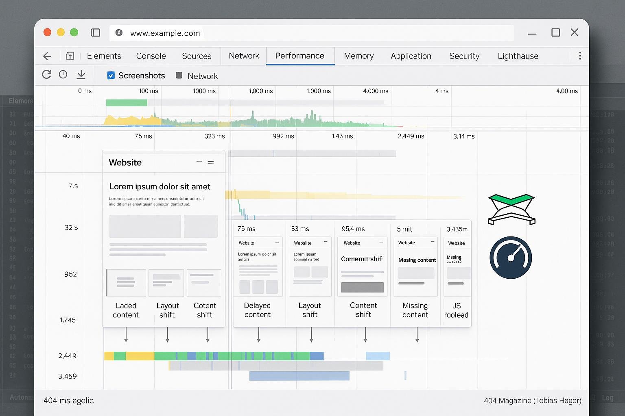
Task: Click the clock history icon in the toolbar
Action: click(x=63, y=75)
